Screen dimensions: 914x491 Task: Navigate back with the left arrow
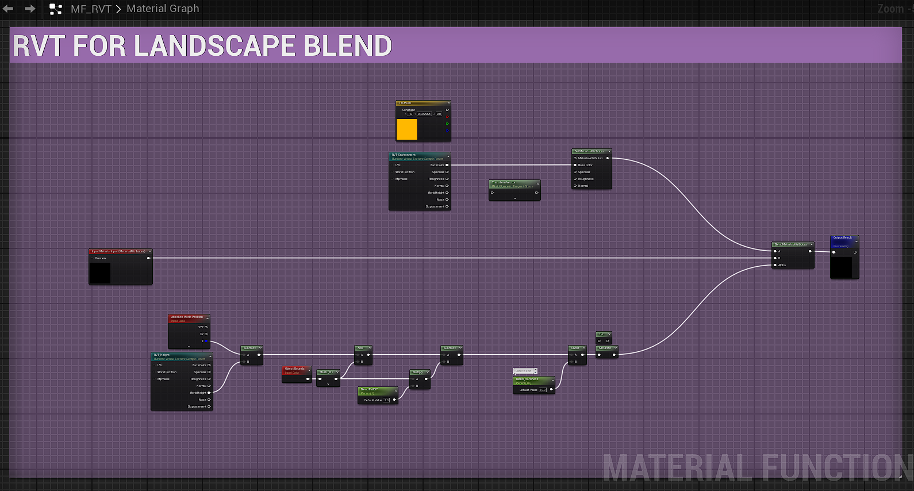[x=8, y=9]
